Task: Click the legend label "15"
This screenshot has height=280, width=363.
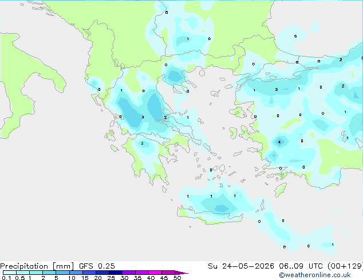Action: click(x=85, y=278)
